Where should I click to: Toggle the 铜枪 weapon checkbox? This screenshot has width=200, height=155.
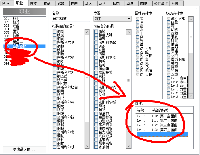(55, 46)
